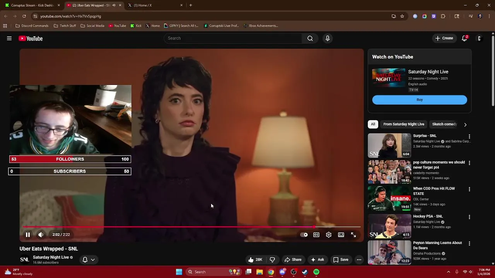Select the All filter chip
Screen dimensions: 495x278
[x=373, y=124]
